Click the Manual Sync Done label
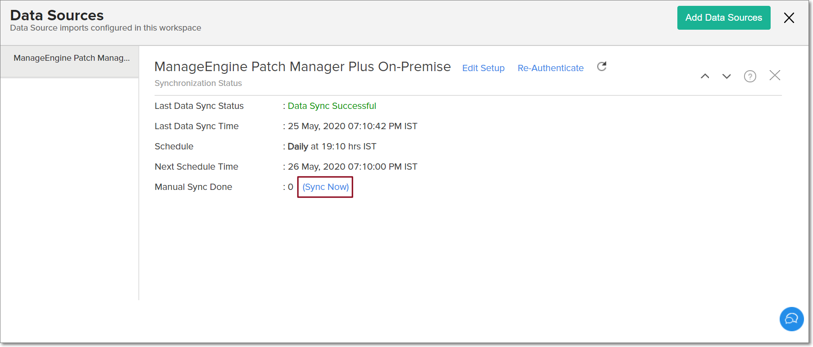The height and width of the screenshot is (347, 813). pos(193,187)
